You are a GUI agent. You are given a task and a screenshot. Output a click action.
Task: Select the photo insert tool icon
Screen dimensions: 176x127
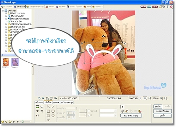point(37,107)
